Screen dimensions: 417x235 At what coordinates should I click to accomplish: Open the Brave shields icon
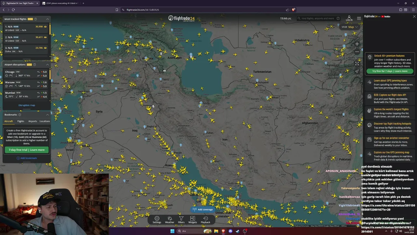(294, 10)
